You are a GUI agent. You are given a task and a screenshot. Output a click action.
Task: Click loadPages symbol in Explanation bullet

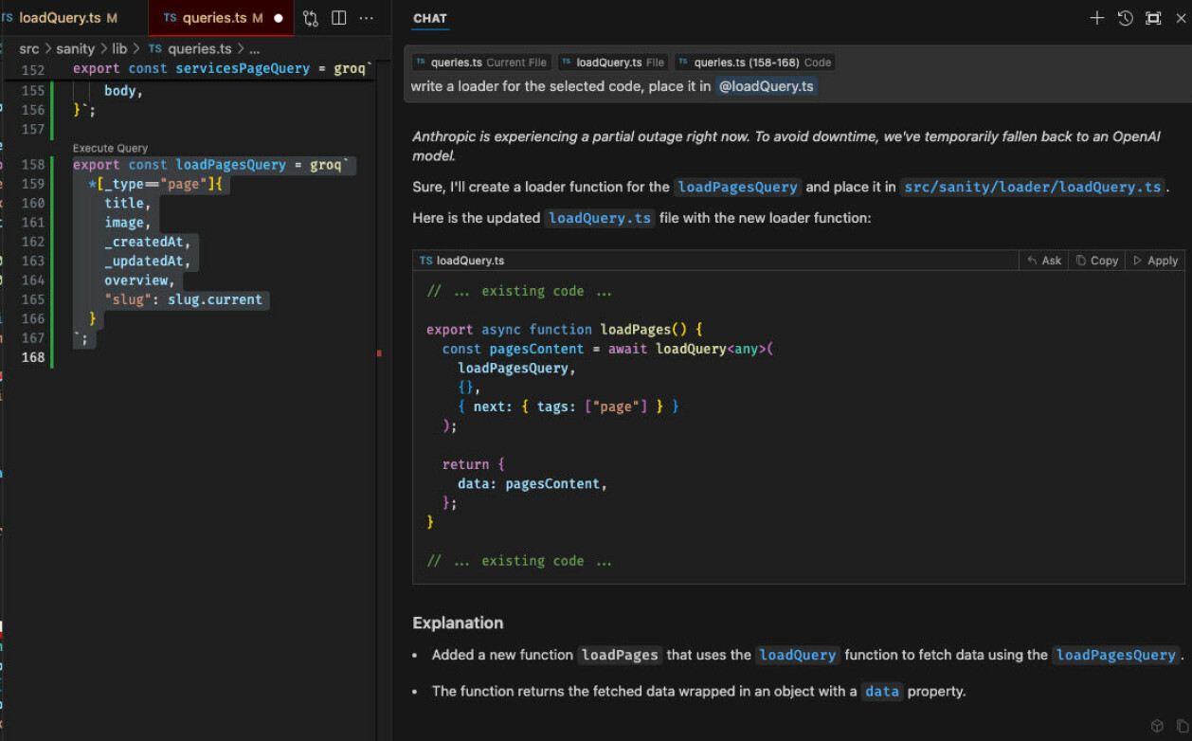[x=620, y=655]
